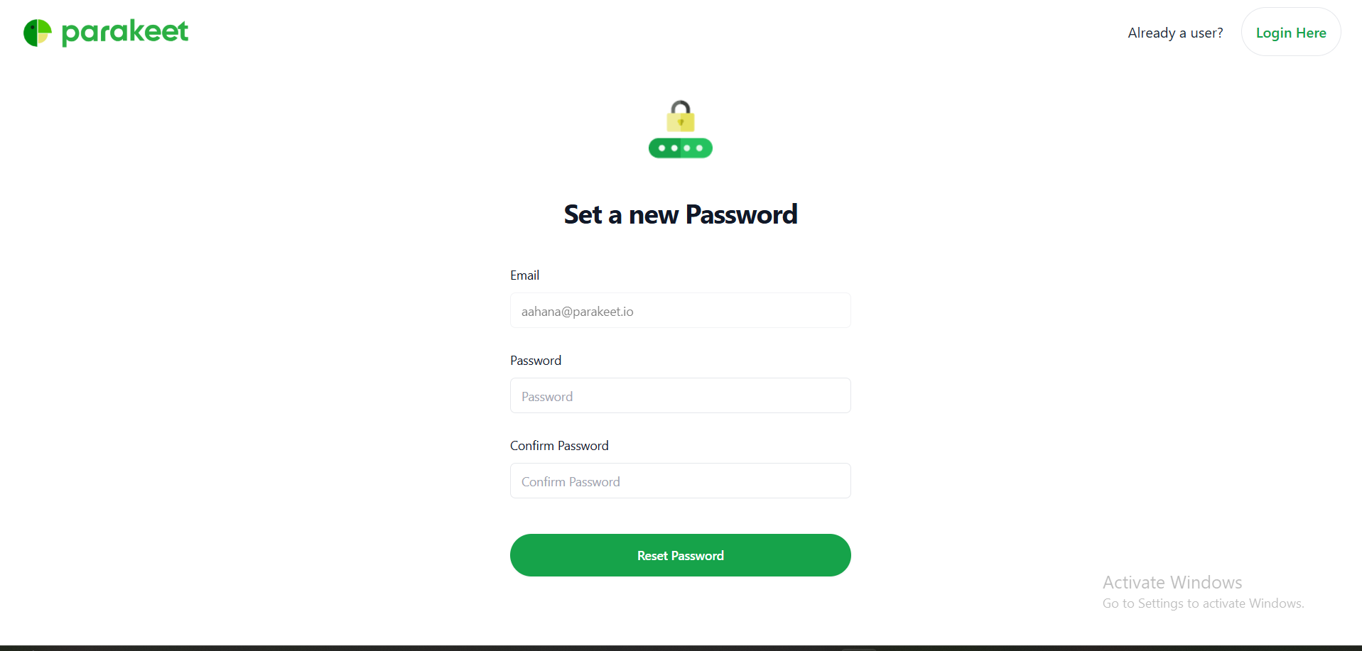Click the Set a new Password heading
Image resolution: width=1362 pixels, height=651 pixels.
(x=681, y=214)
